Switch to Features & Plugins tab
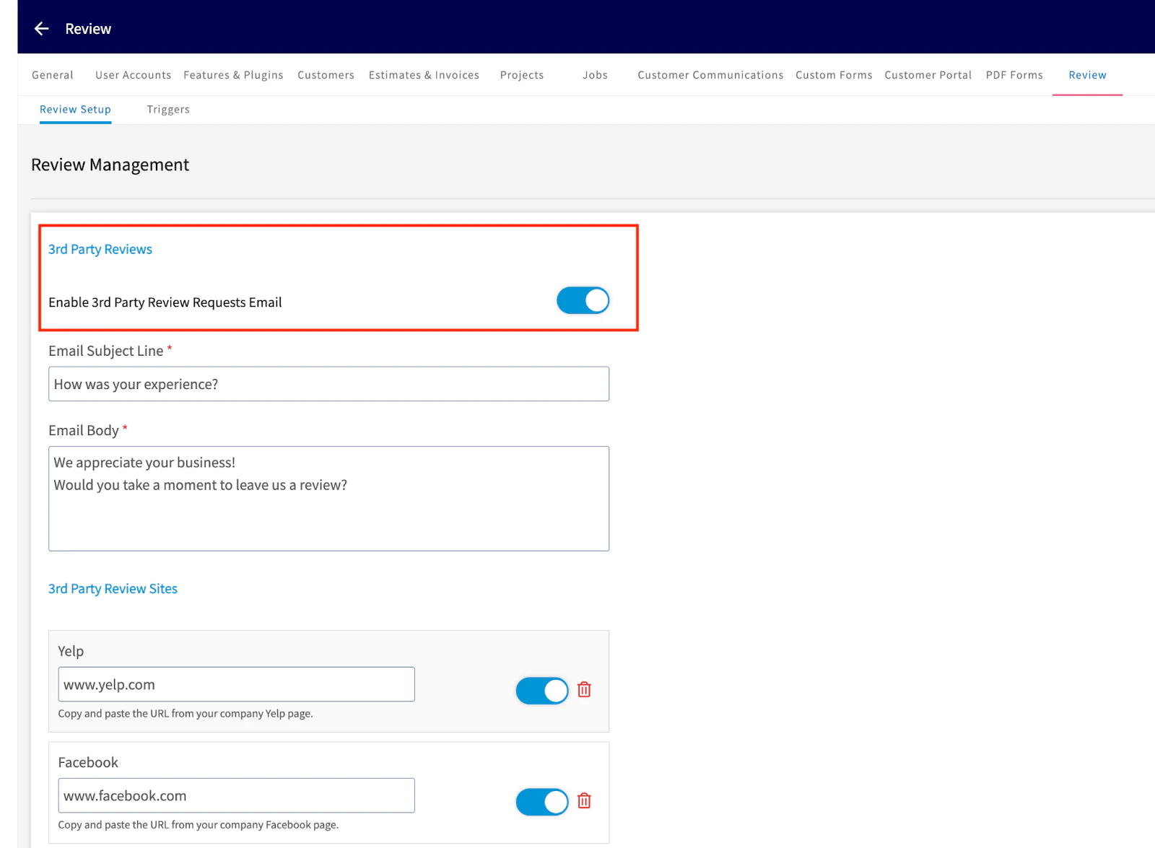Image resolution: width=1155 pixels, height=848 pixels. [233, 75]
